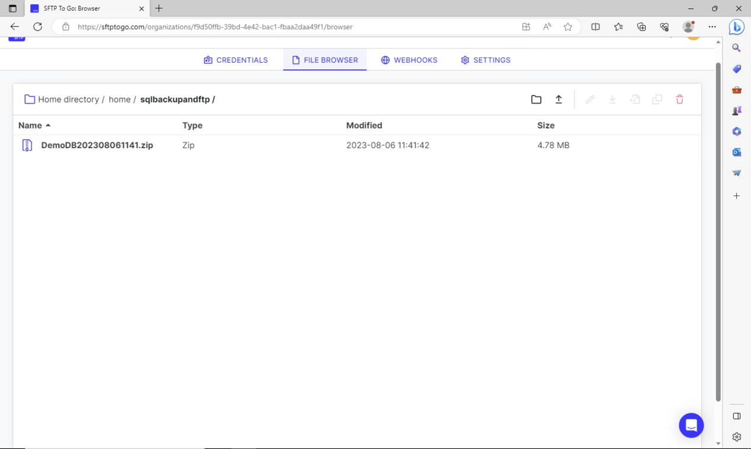Click the red delete trash icon
Image resolution: width=751 pixels, height=449 pixels.
click(x=679, y=99)
